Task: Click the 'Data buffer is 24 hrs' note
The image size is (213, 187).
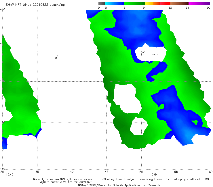Action: pyautogui.click(x=66, y=182)
